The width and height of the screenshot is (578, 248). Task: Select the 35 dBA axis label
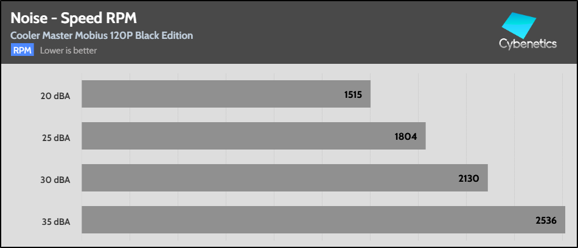(56, 221)
